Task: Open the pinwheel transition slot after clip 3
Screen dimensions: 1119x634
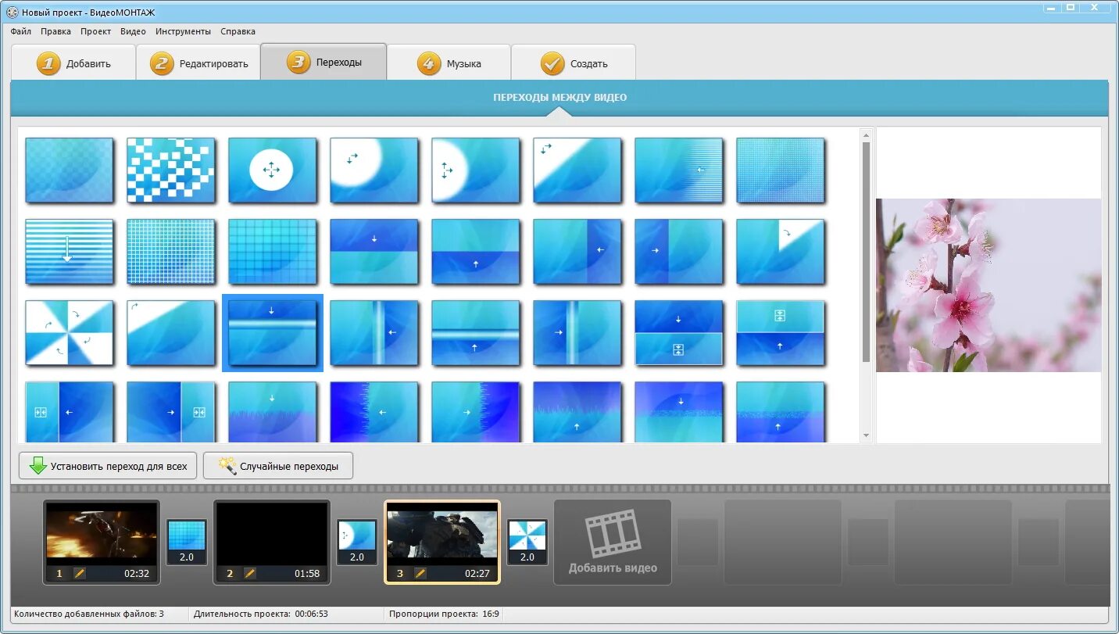Action: [x=527, y=542]
